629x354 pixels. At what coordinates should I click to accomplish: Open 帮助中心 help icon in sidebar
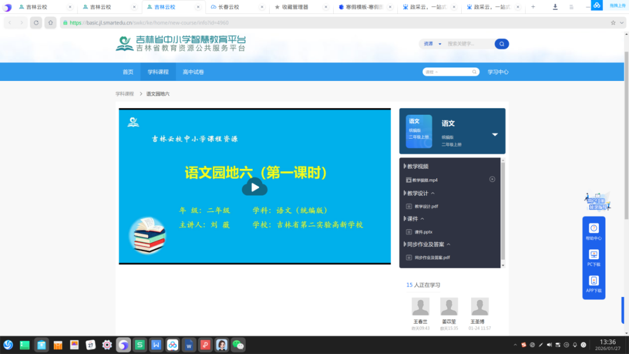tap(593, 232)
